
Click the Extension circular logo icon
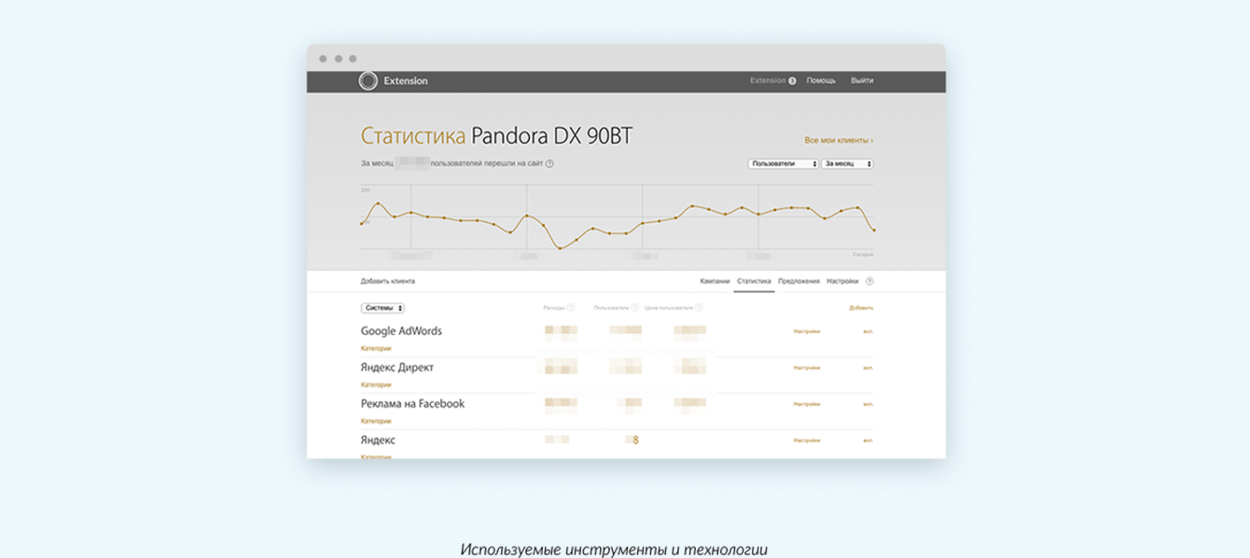368,81
